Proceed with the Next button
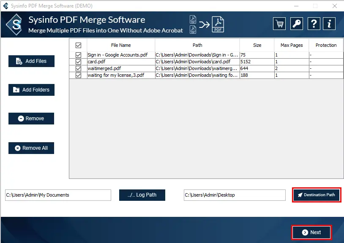 click(311, 232)
